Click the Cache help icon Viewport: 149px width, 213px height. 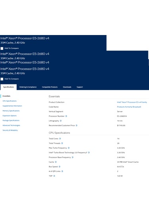click(x=56, y=162)
